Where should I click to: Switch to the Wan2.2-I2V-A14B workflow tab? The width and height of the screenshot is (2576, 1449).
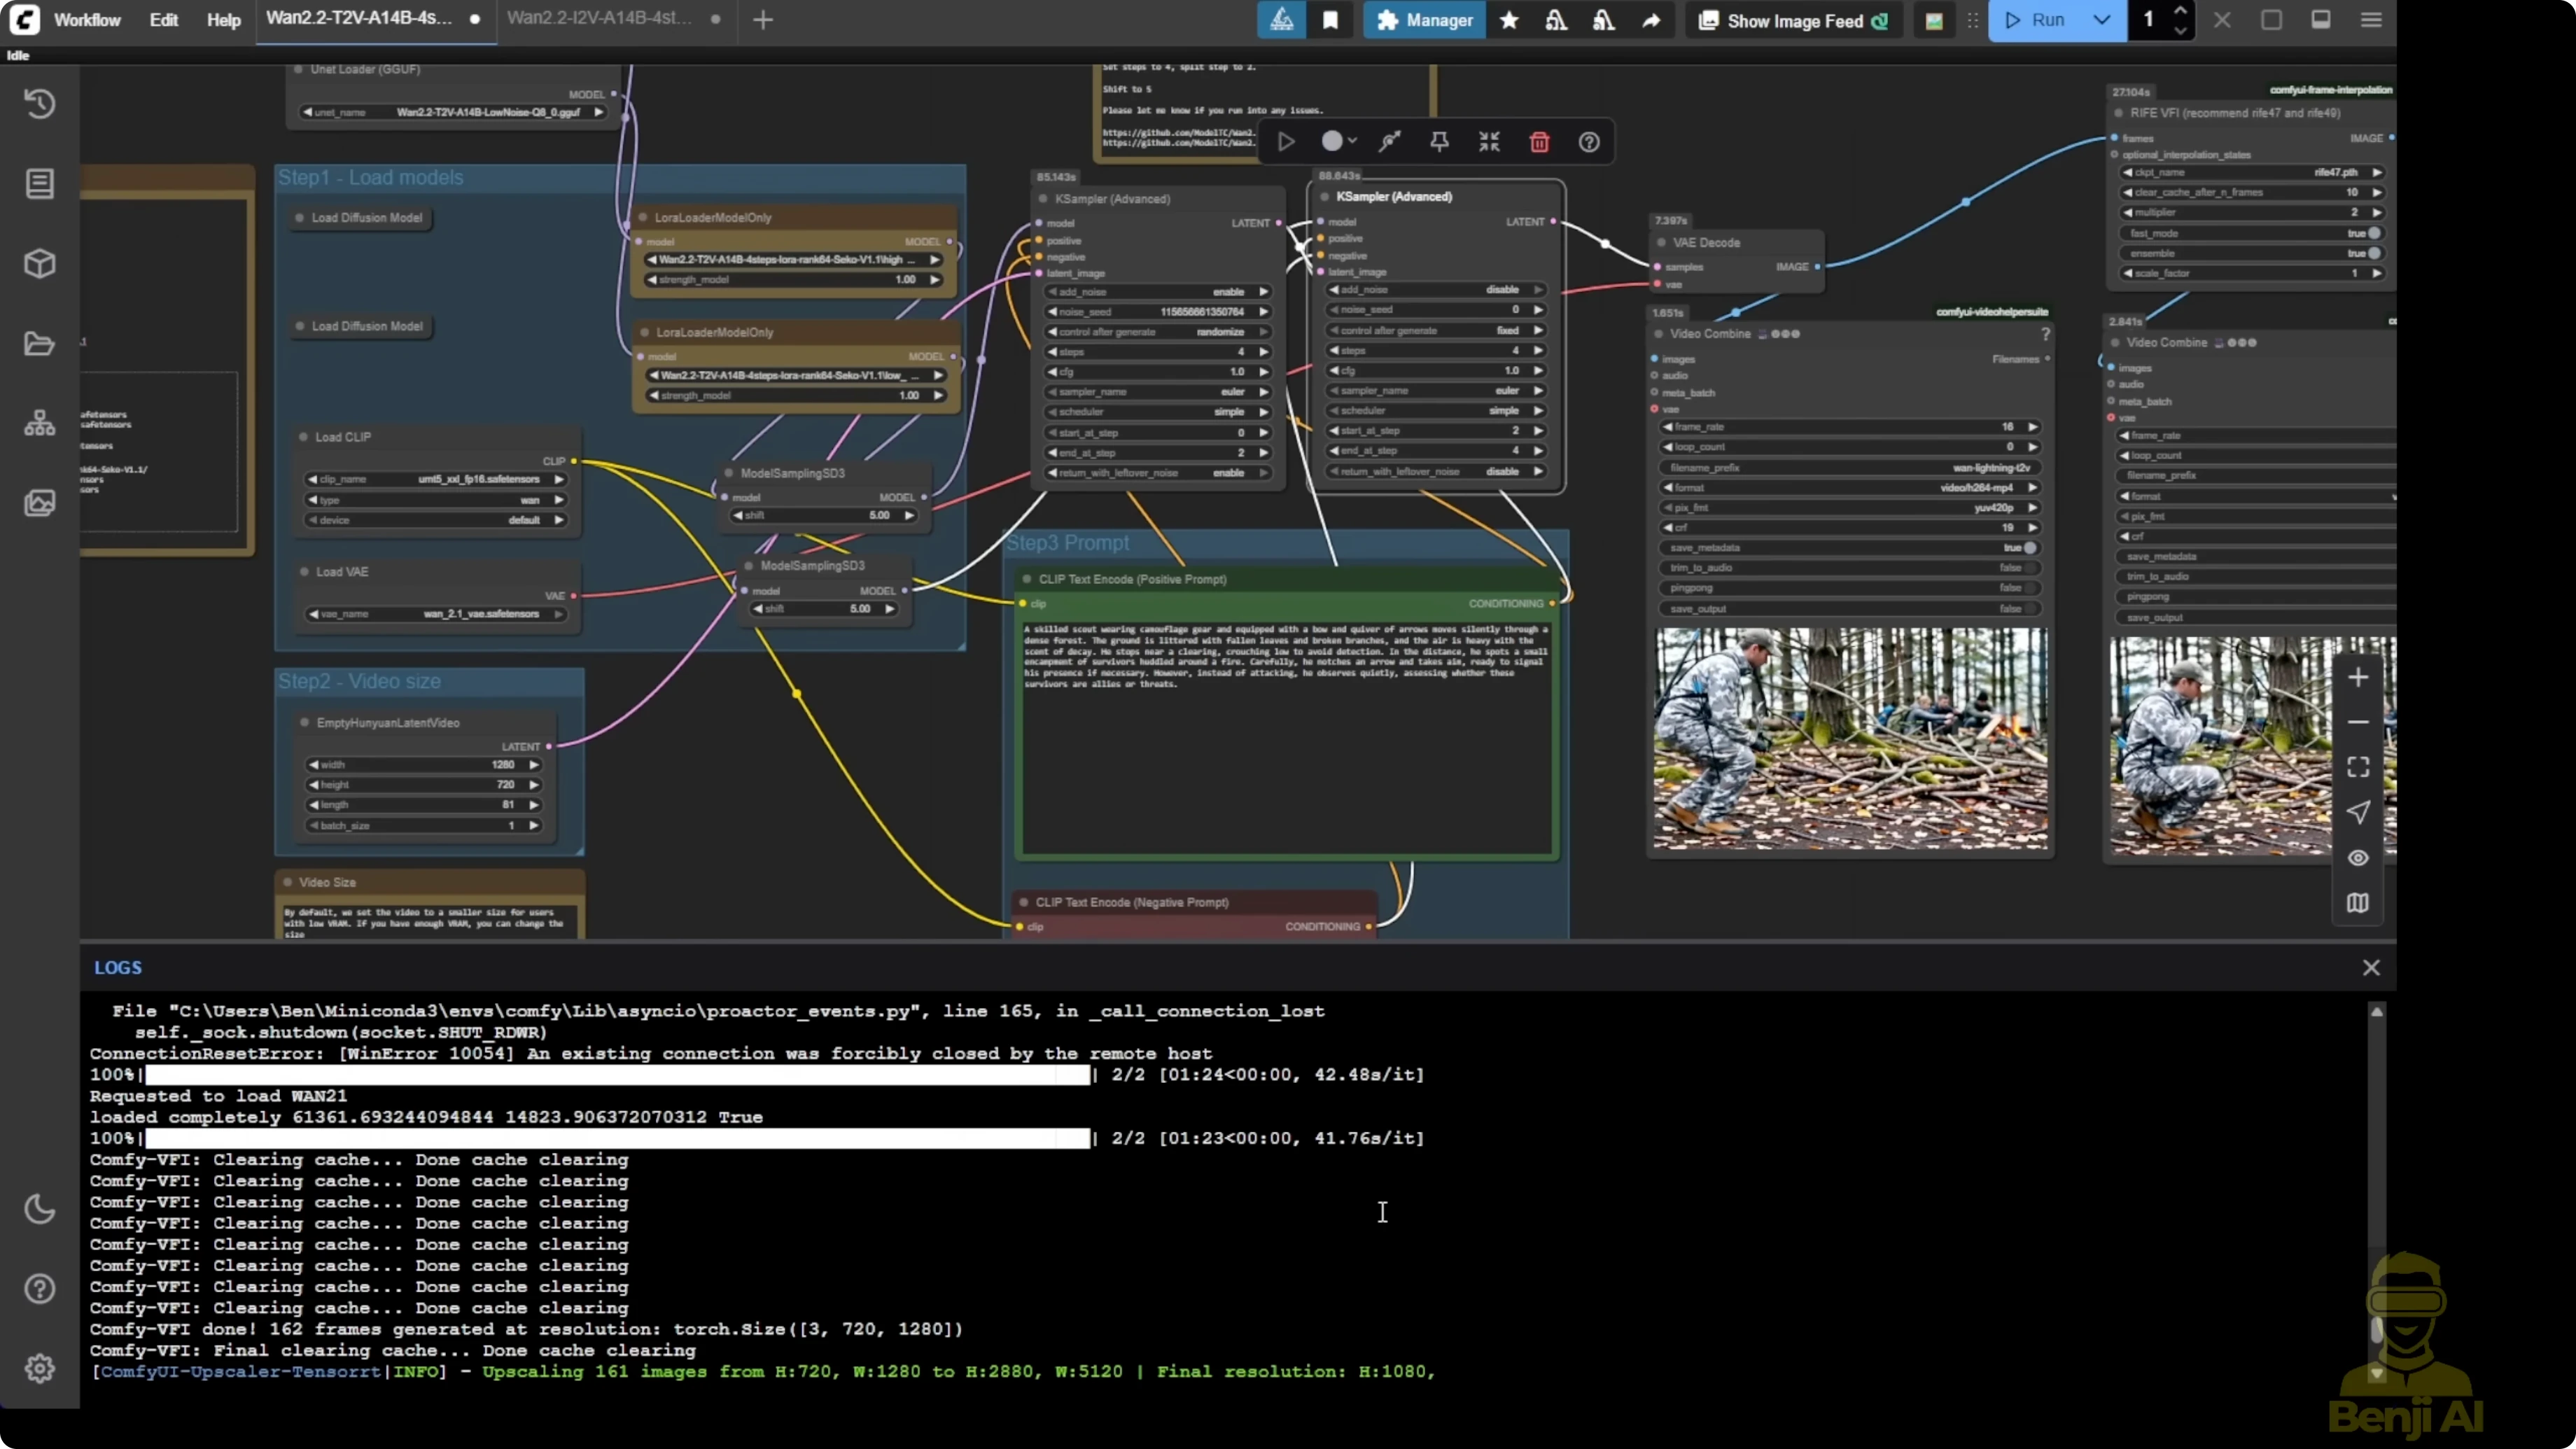coord(597,18)
